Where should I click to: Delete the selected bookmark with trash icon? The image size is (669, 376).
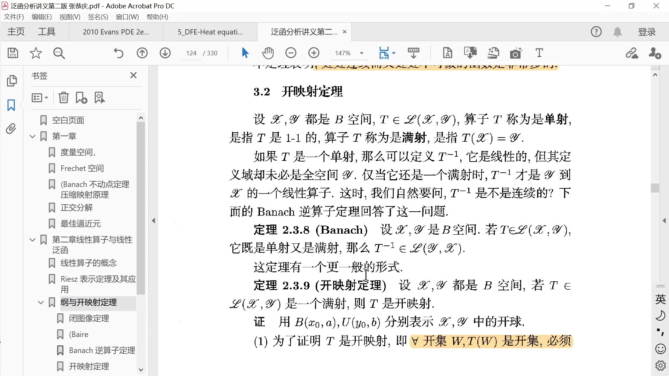[63, 98]
